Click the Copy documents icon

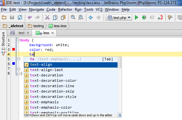[55, 17]
